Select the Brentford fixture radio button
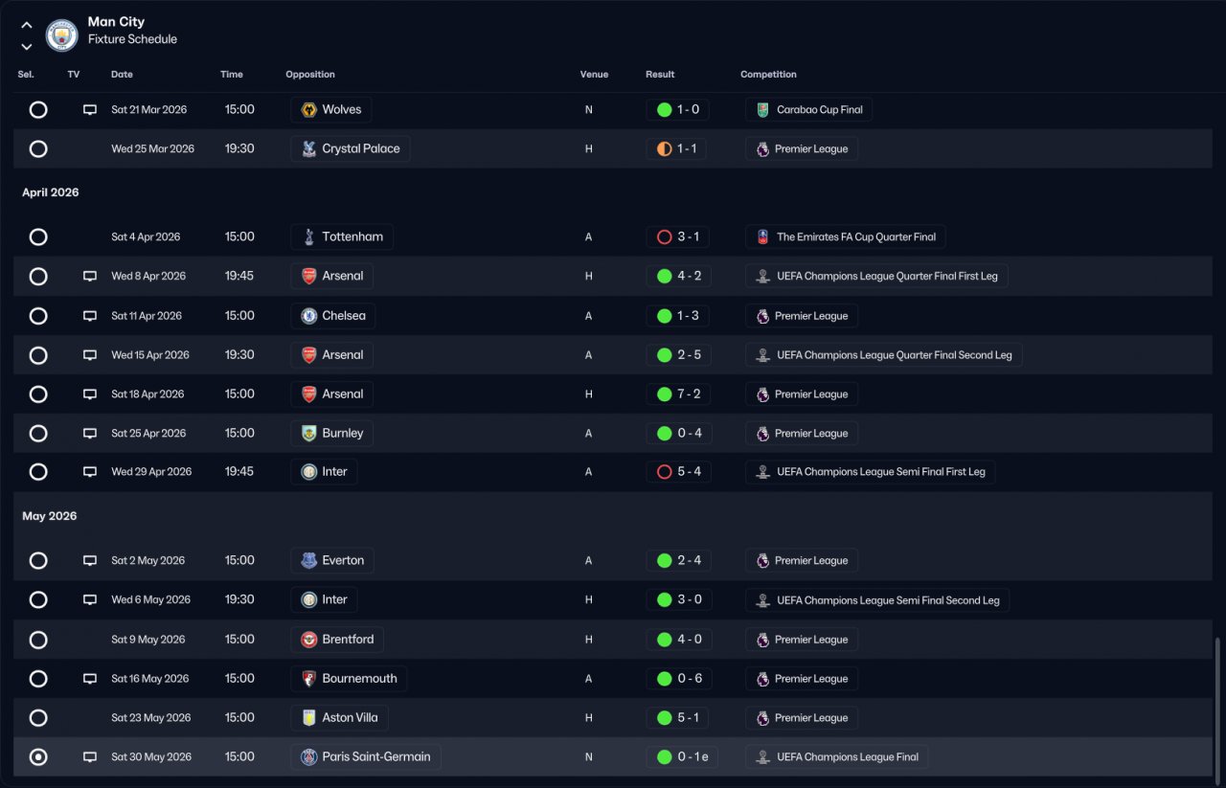The height and width of the screenshot is (788, 1226). [38, 640]
